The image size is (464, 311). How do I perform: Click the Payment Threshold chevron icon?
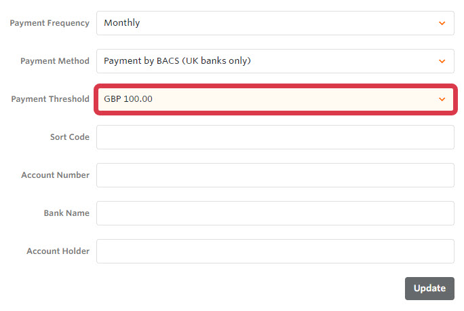point(442,99)
